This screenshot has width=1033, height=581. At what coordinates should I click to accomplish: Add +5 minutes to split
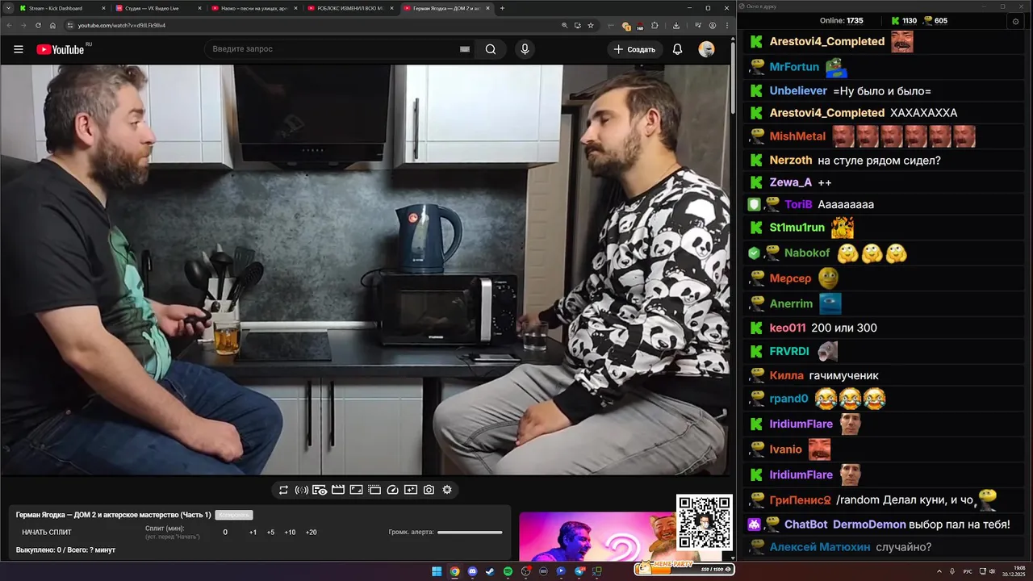point(270,533)
